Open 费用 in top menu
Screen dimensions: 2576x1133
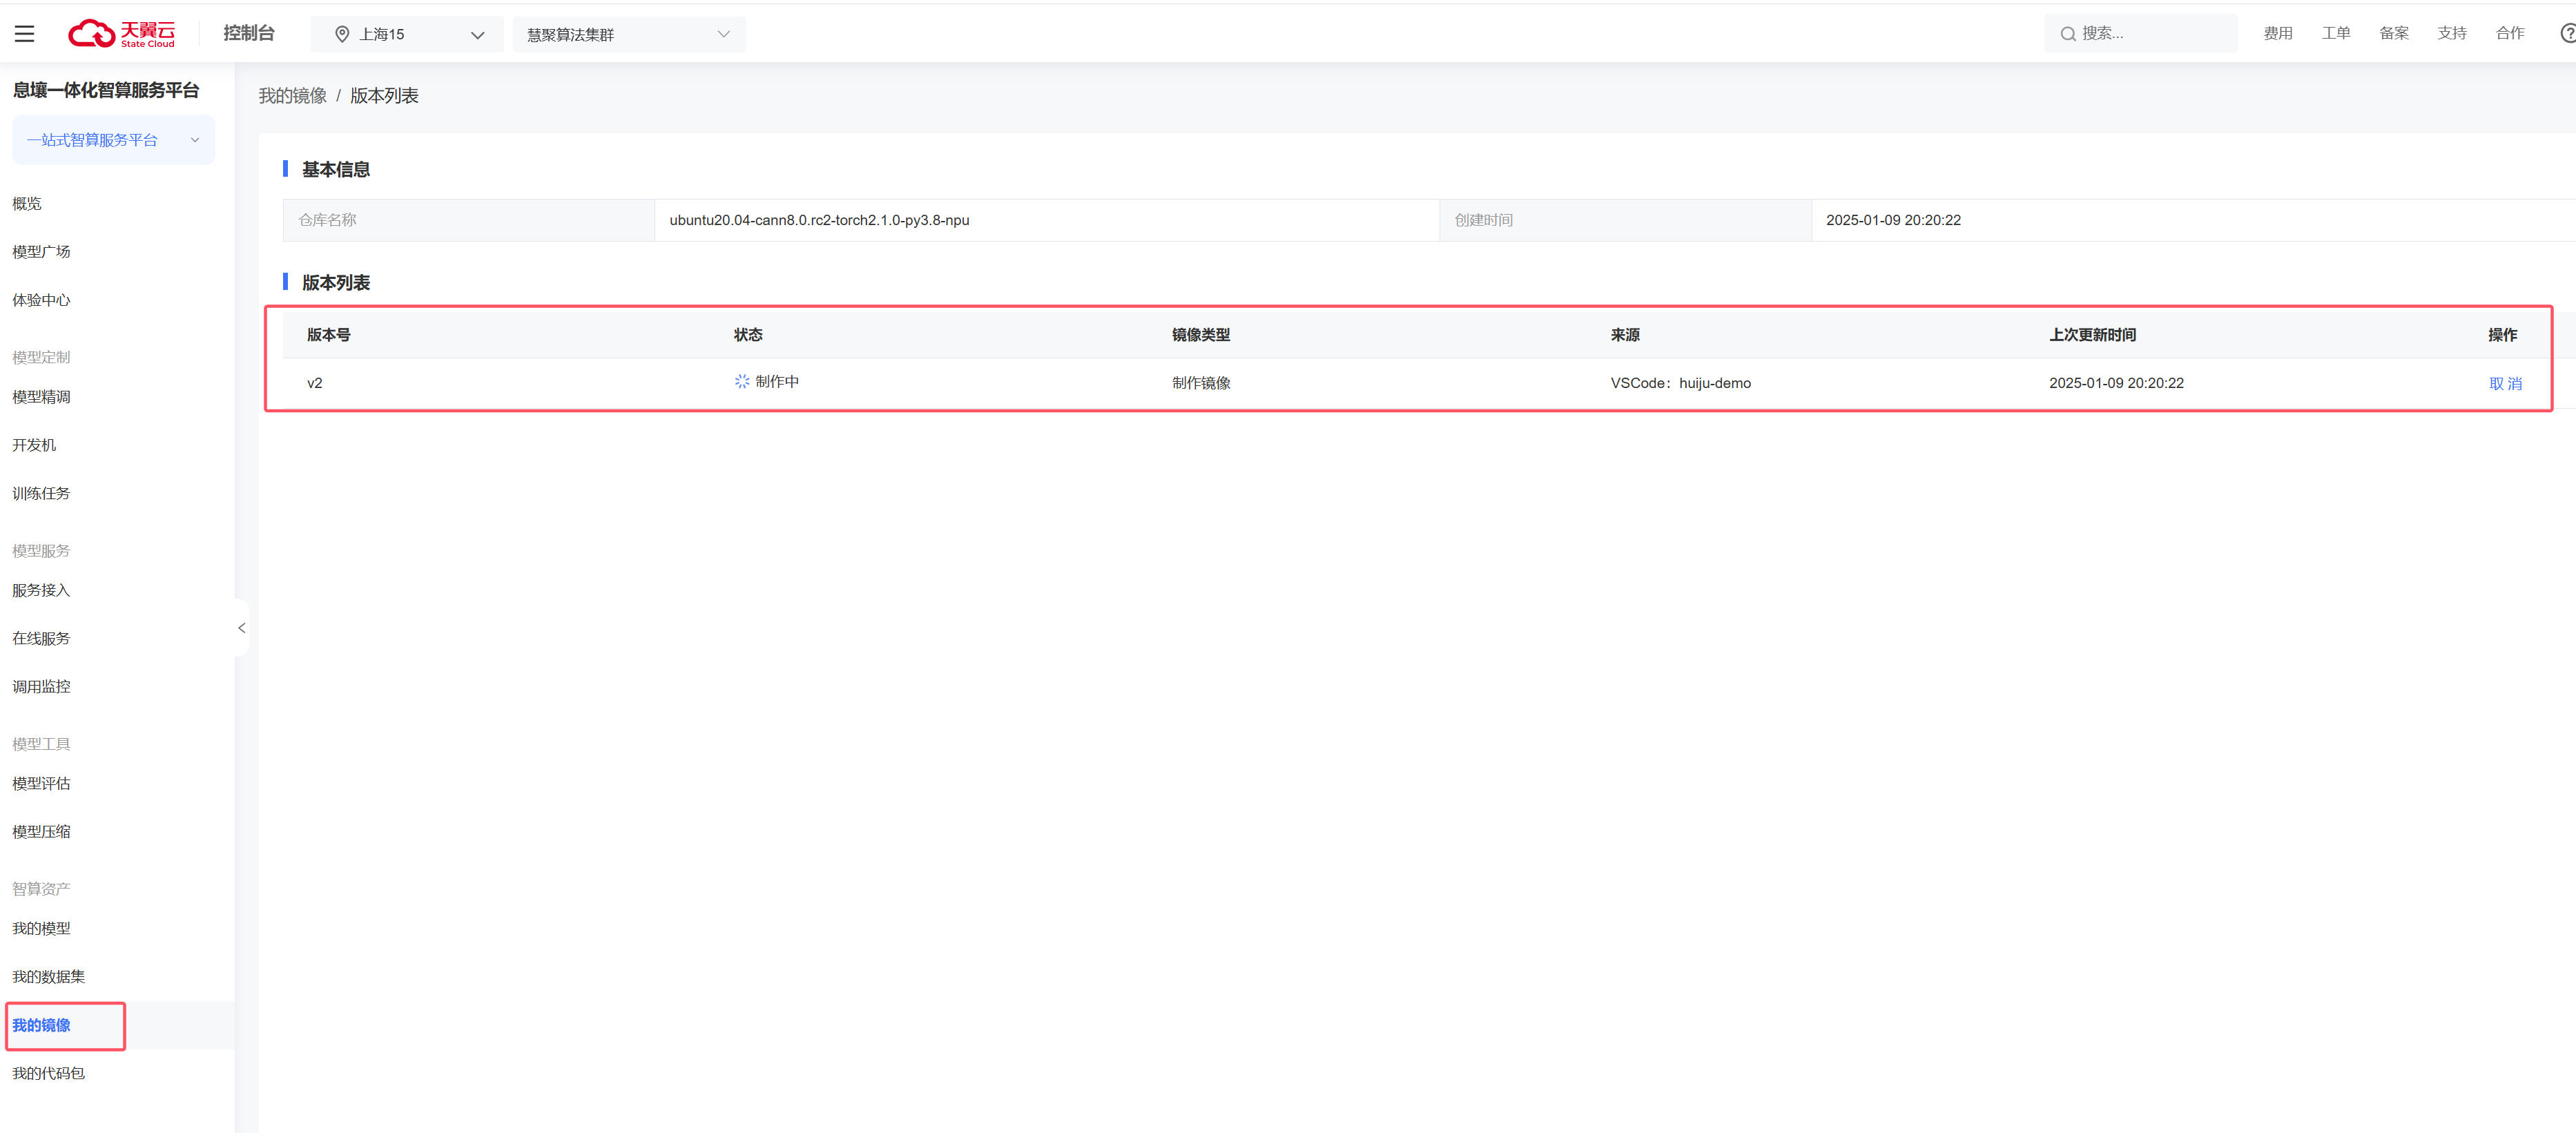[2277, 33]
